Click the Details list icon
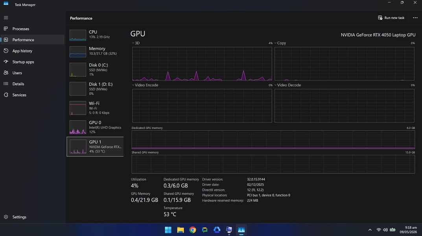The height and width of the screenshot is (236, 422). click(6, 84)
